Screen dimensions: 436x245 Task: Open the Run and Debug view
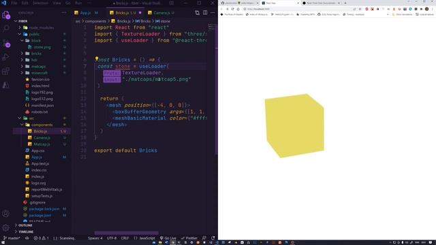click(6, 57)
